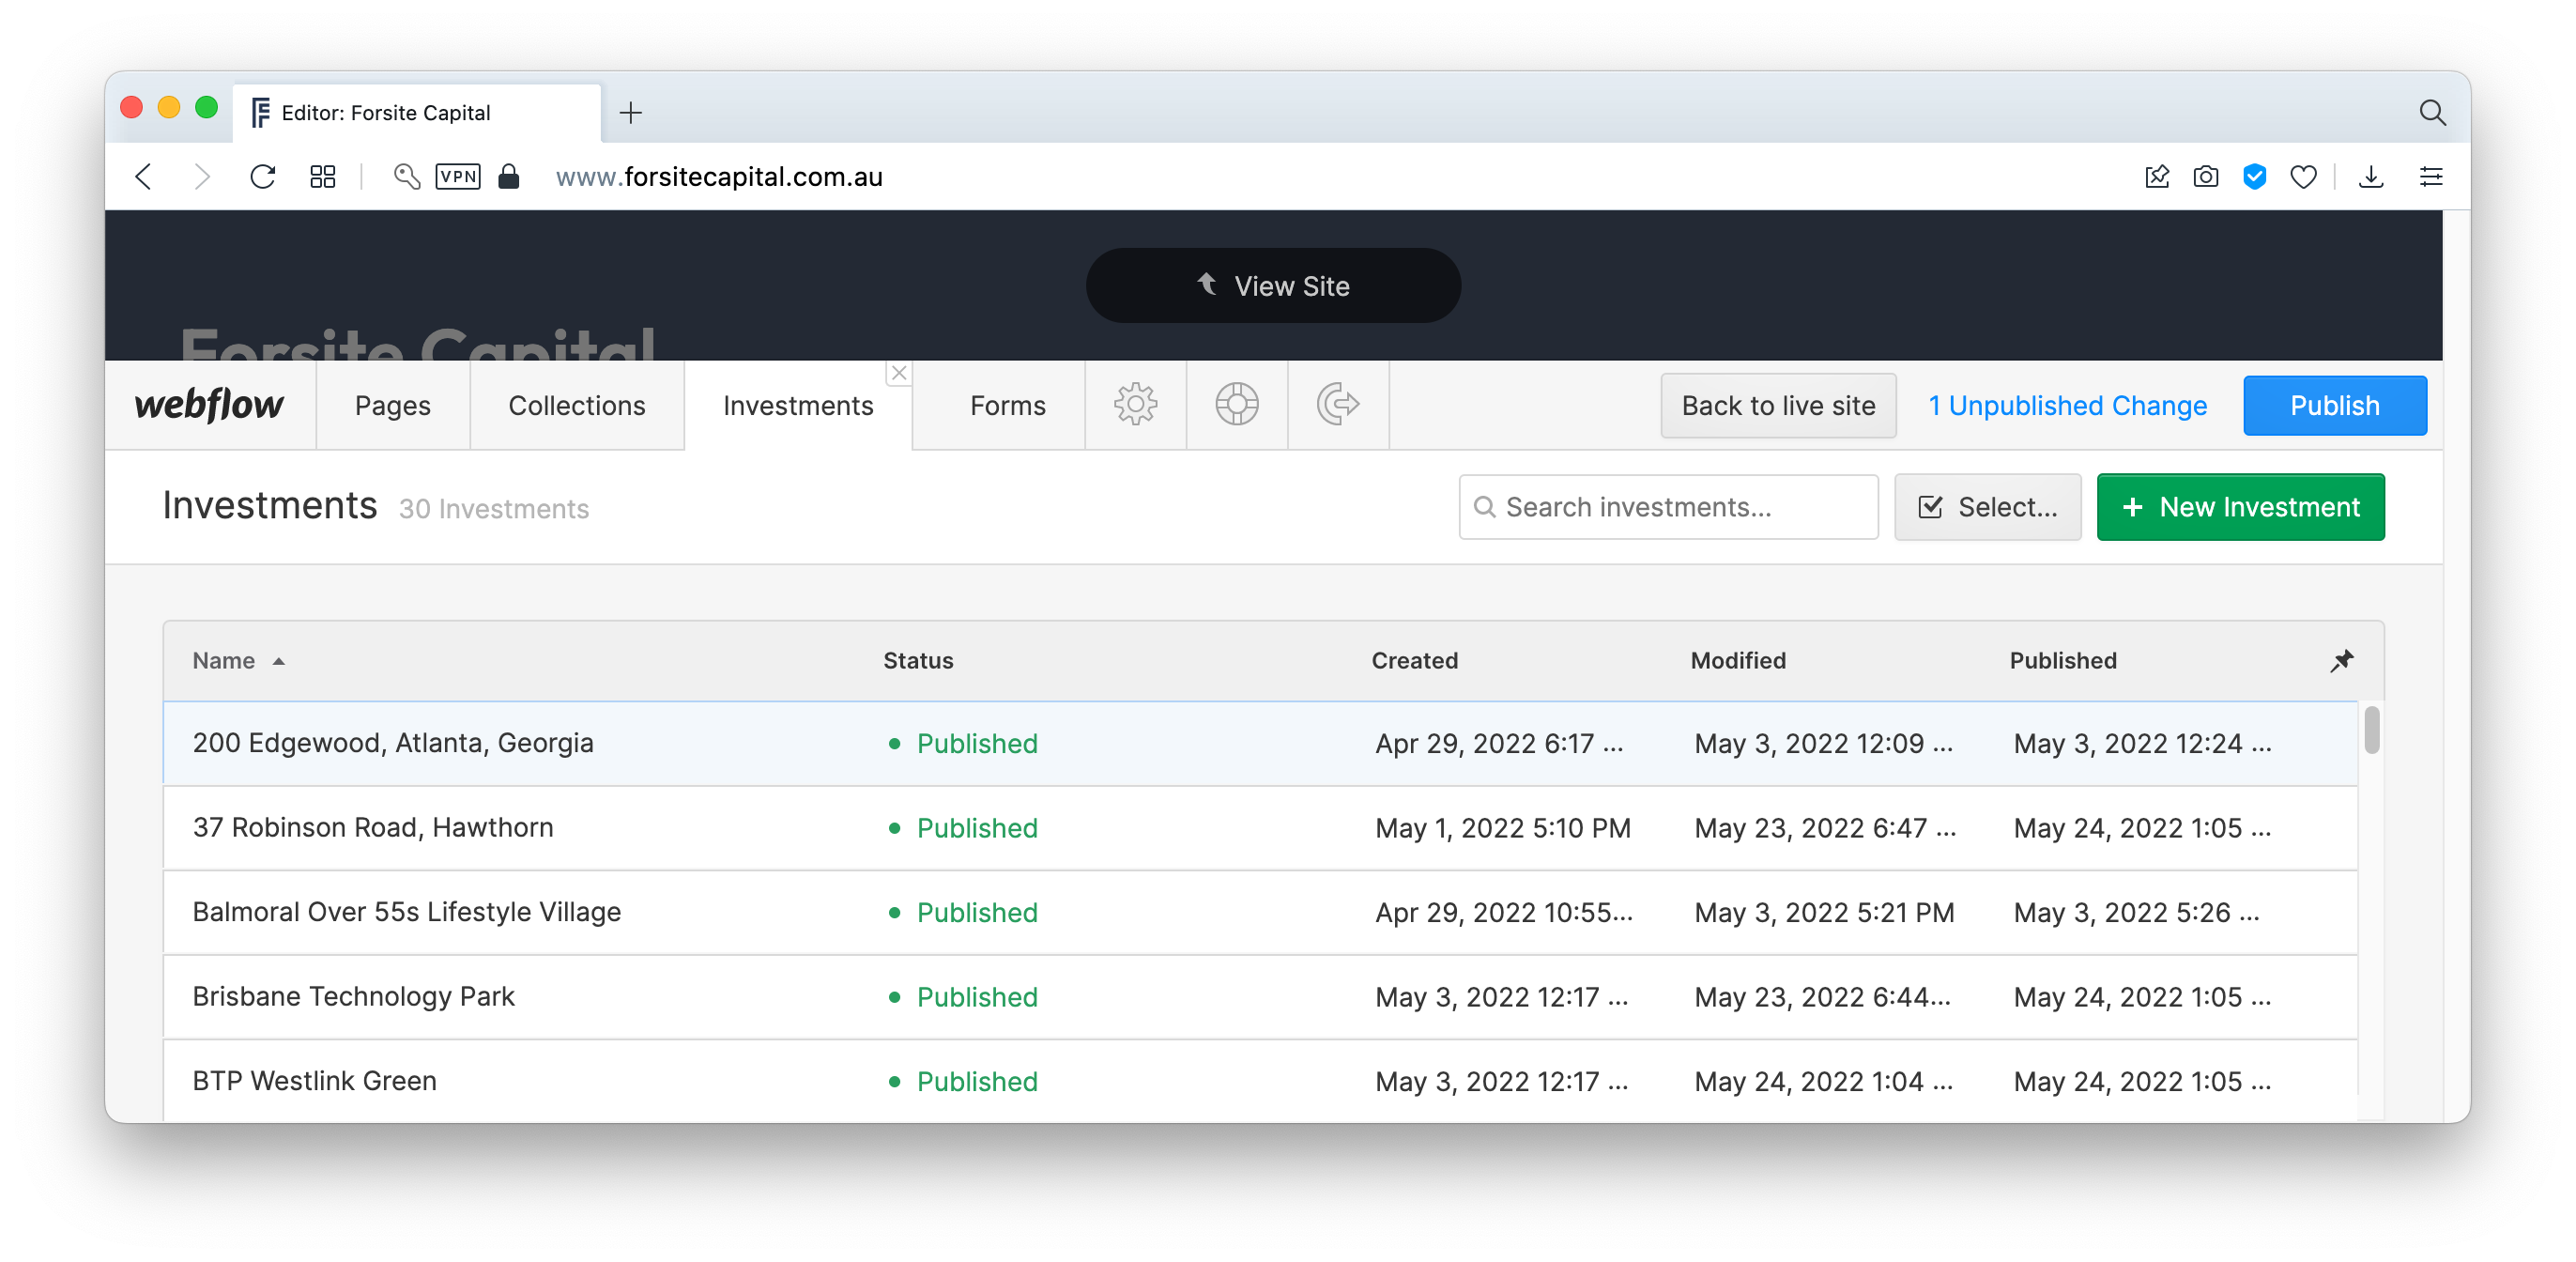Click Published status of 37 Robinson Road
The image size is (2576, 1262).
point(963,828)
